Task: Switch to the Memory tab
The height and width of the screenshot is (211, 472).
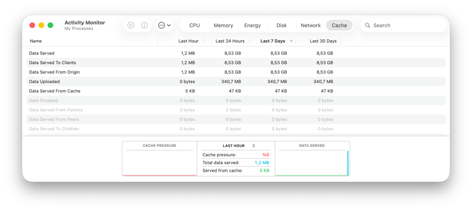Action: [x=223, y=25]
